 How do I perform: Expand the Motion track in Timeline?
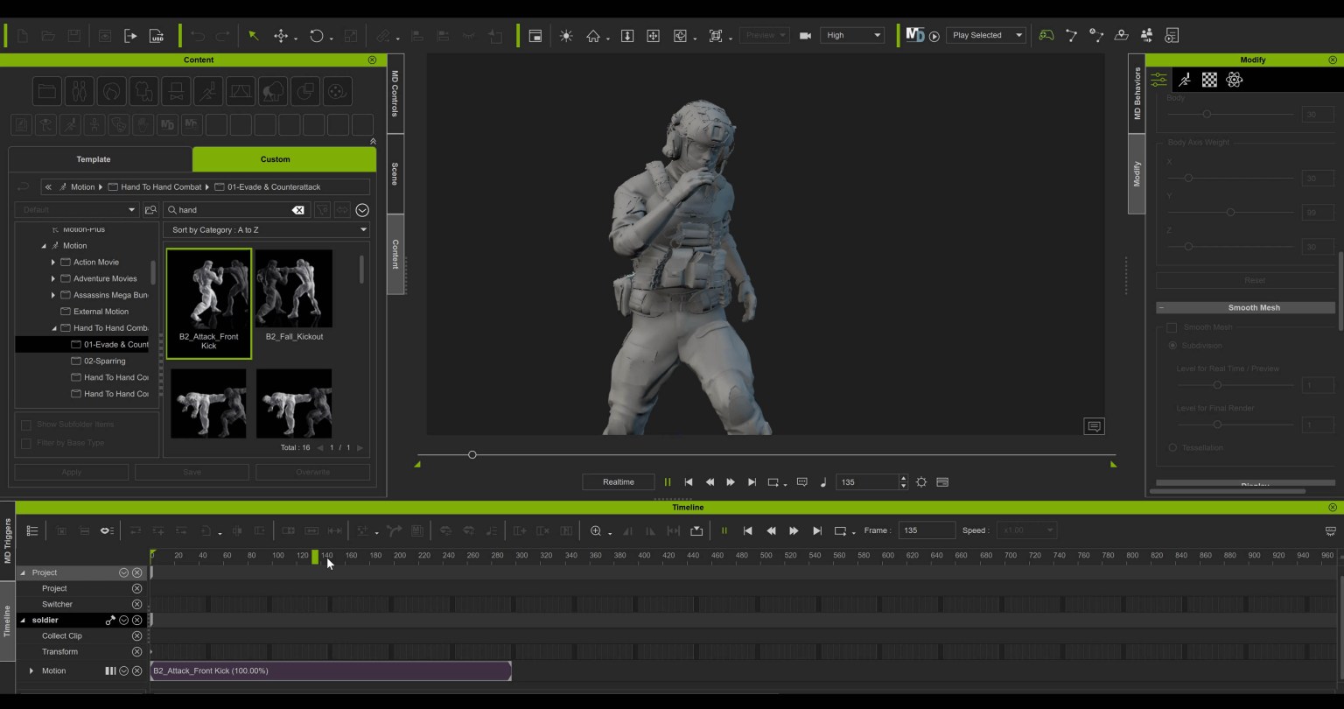pos(31,671)
